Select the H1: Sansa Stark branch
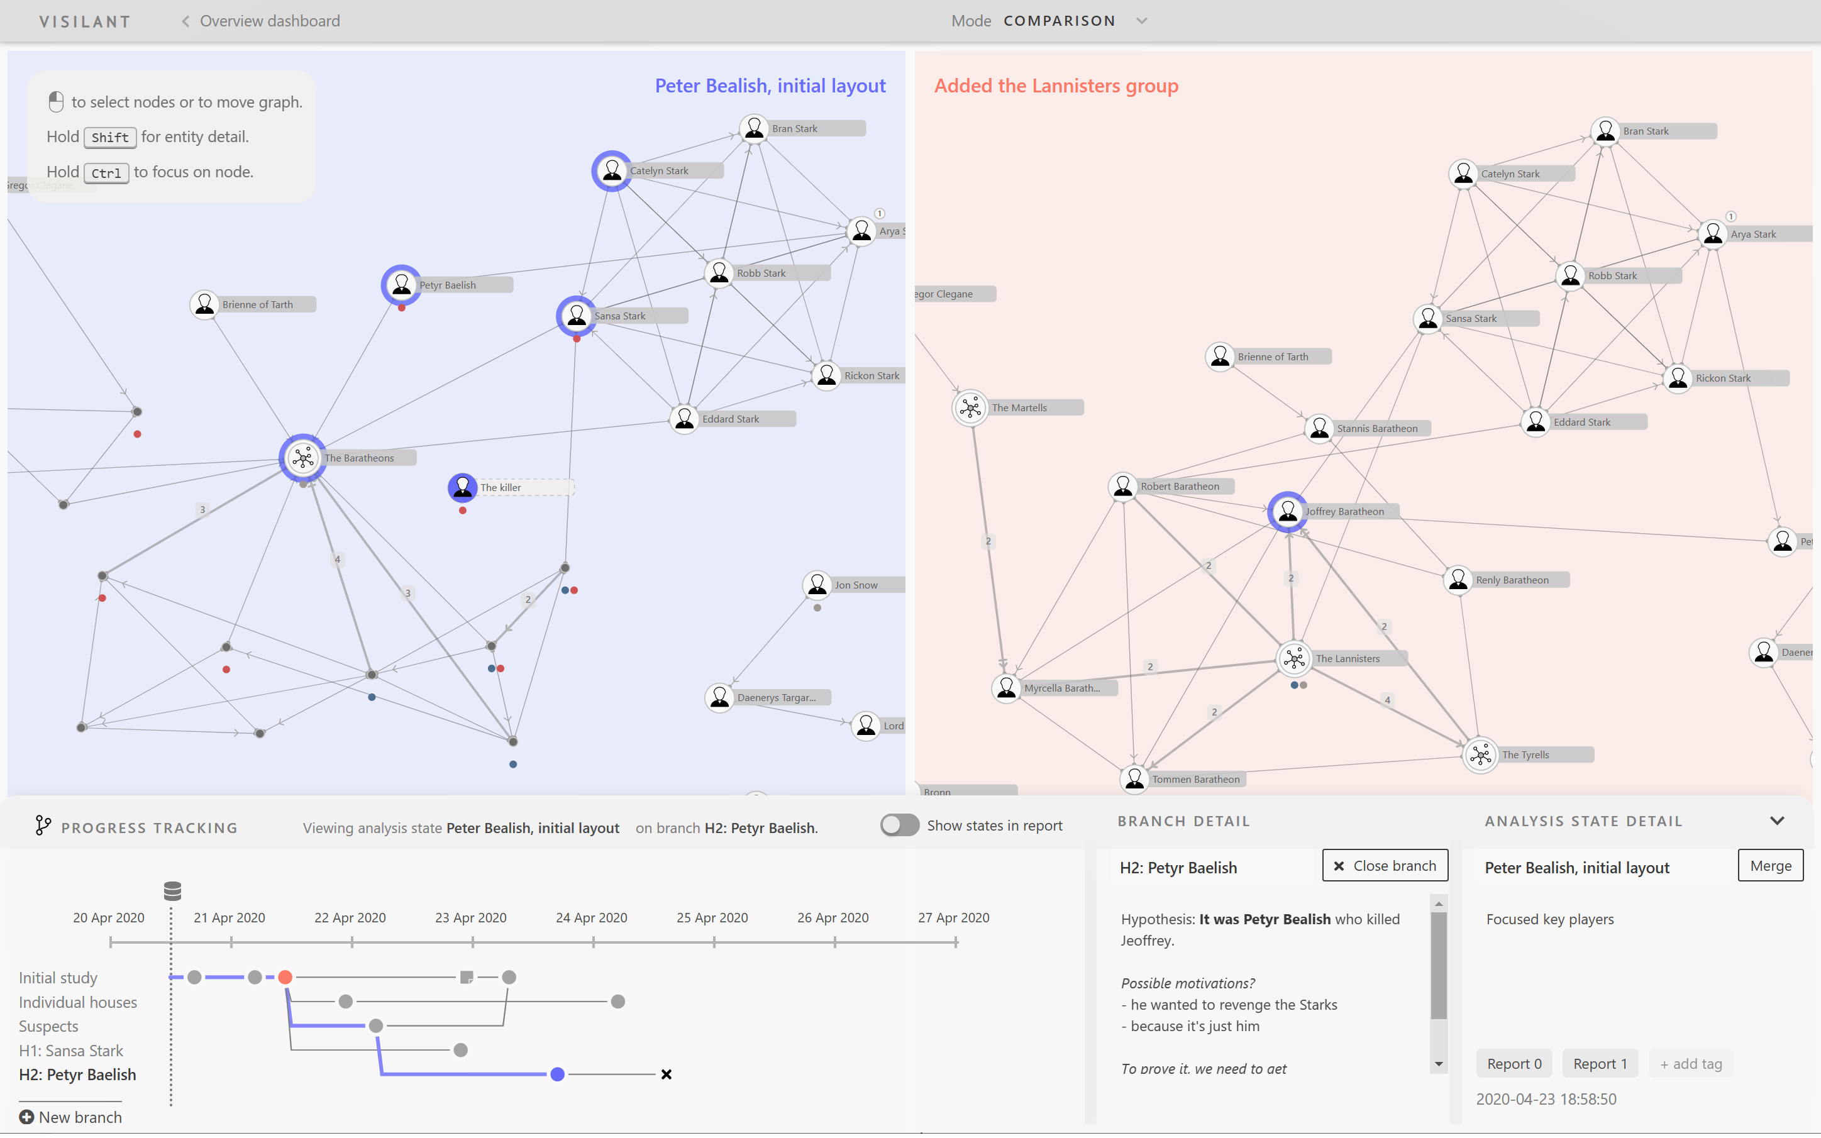Viewport: 1821px width, 1138px height. coord(70,1050)
